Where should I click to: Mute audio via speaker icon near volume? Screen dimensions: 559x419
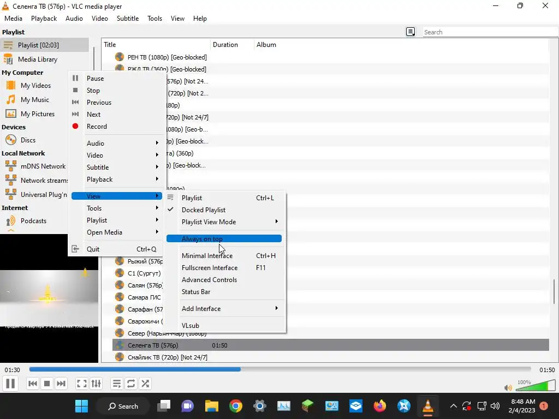508,388
